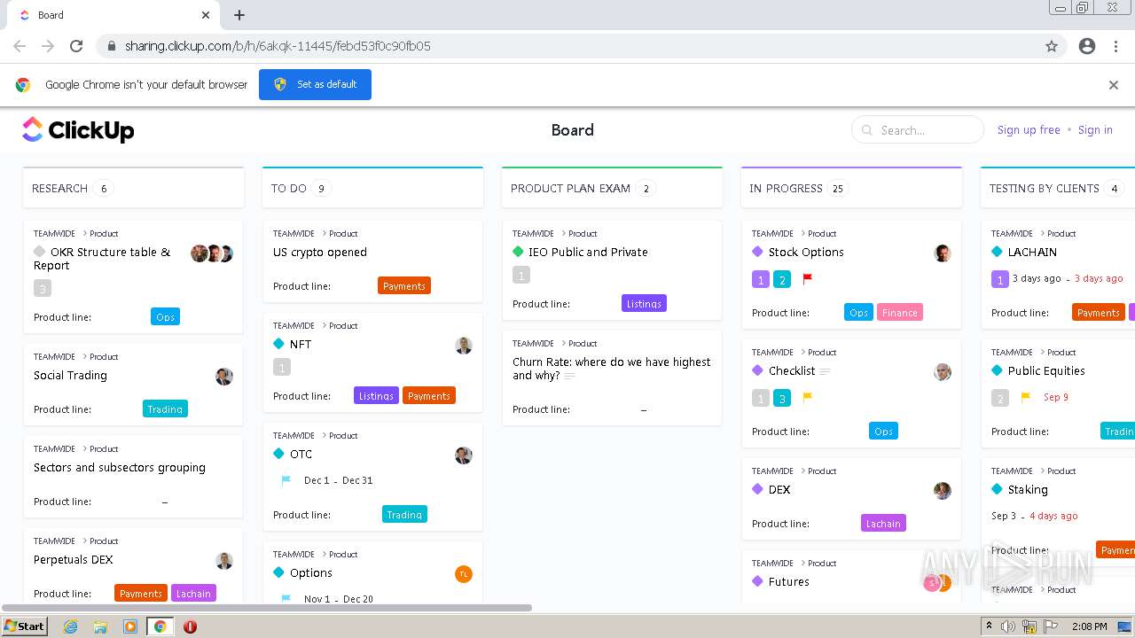Viewport: 1135px width, 638px height.
Task: Open the file explorer taskbar icon
Action: click(100, 626)
